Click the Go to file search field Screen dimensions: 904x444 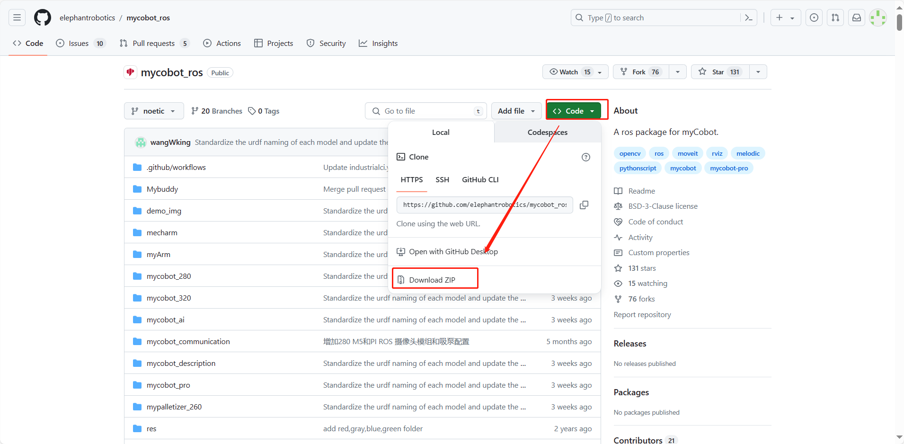(x=426, y=111)
